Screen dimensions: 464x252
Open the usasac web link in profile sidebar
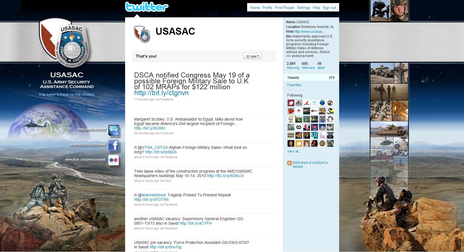(309, 32)
